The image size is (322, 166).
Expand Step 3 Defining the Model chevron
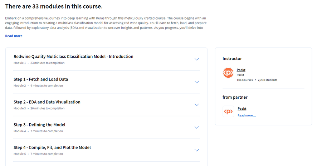pos(197,128)
